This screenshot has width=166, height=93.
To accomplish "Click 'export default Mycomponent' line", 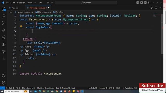I will pos(40,74).
